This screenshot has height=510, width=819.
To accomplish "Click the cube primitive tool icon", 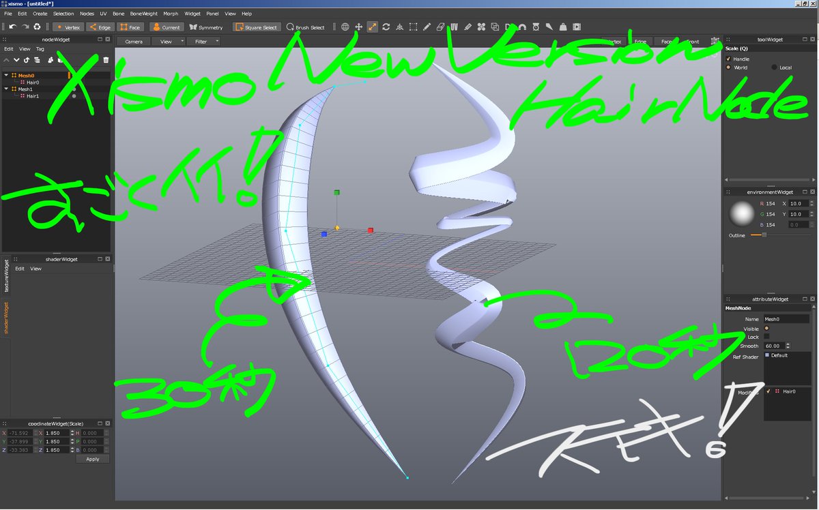I will (x=495, y=27).
